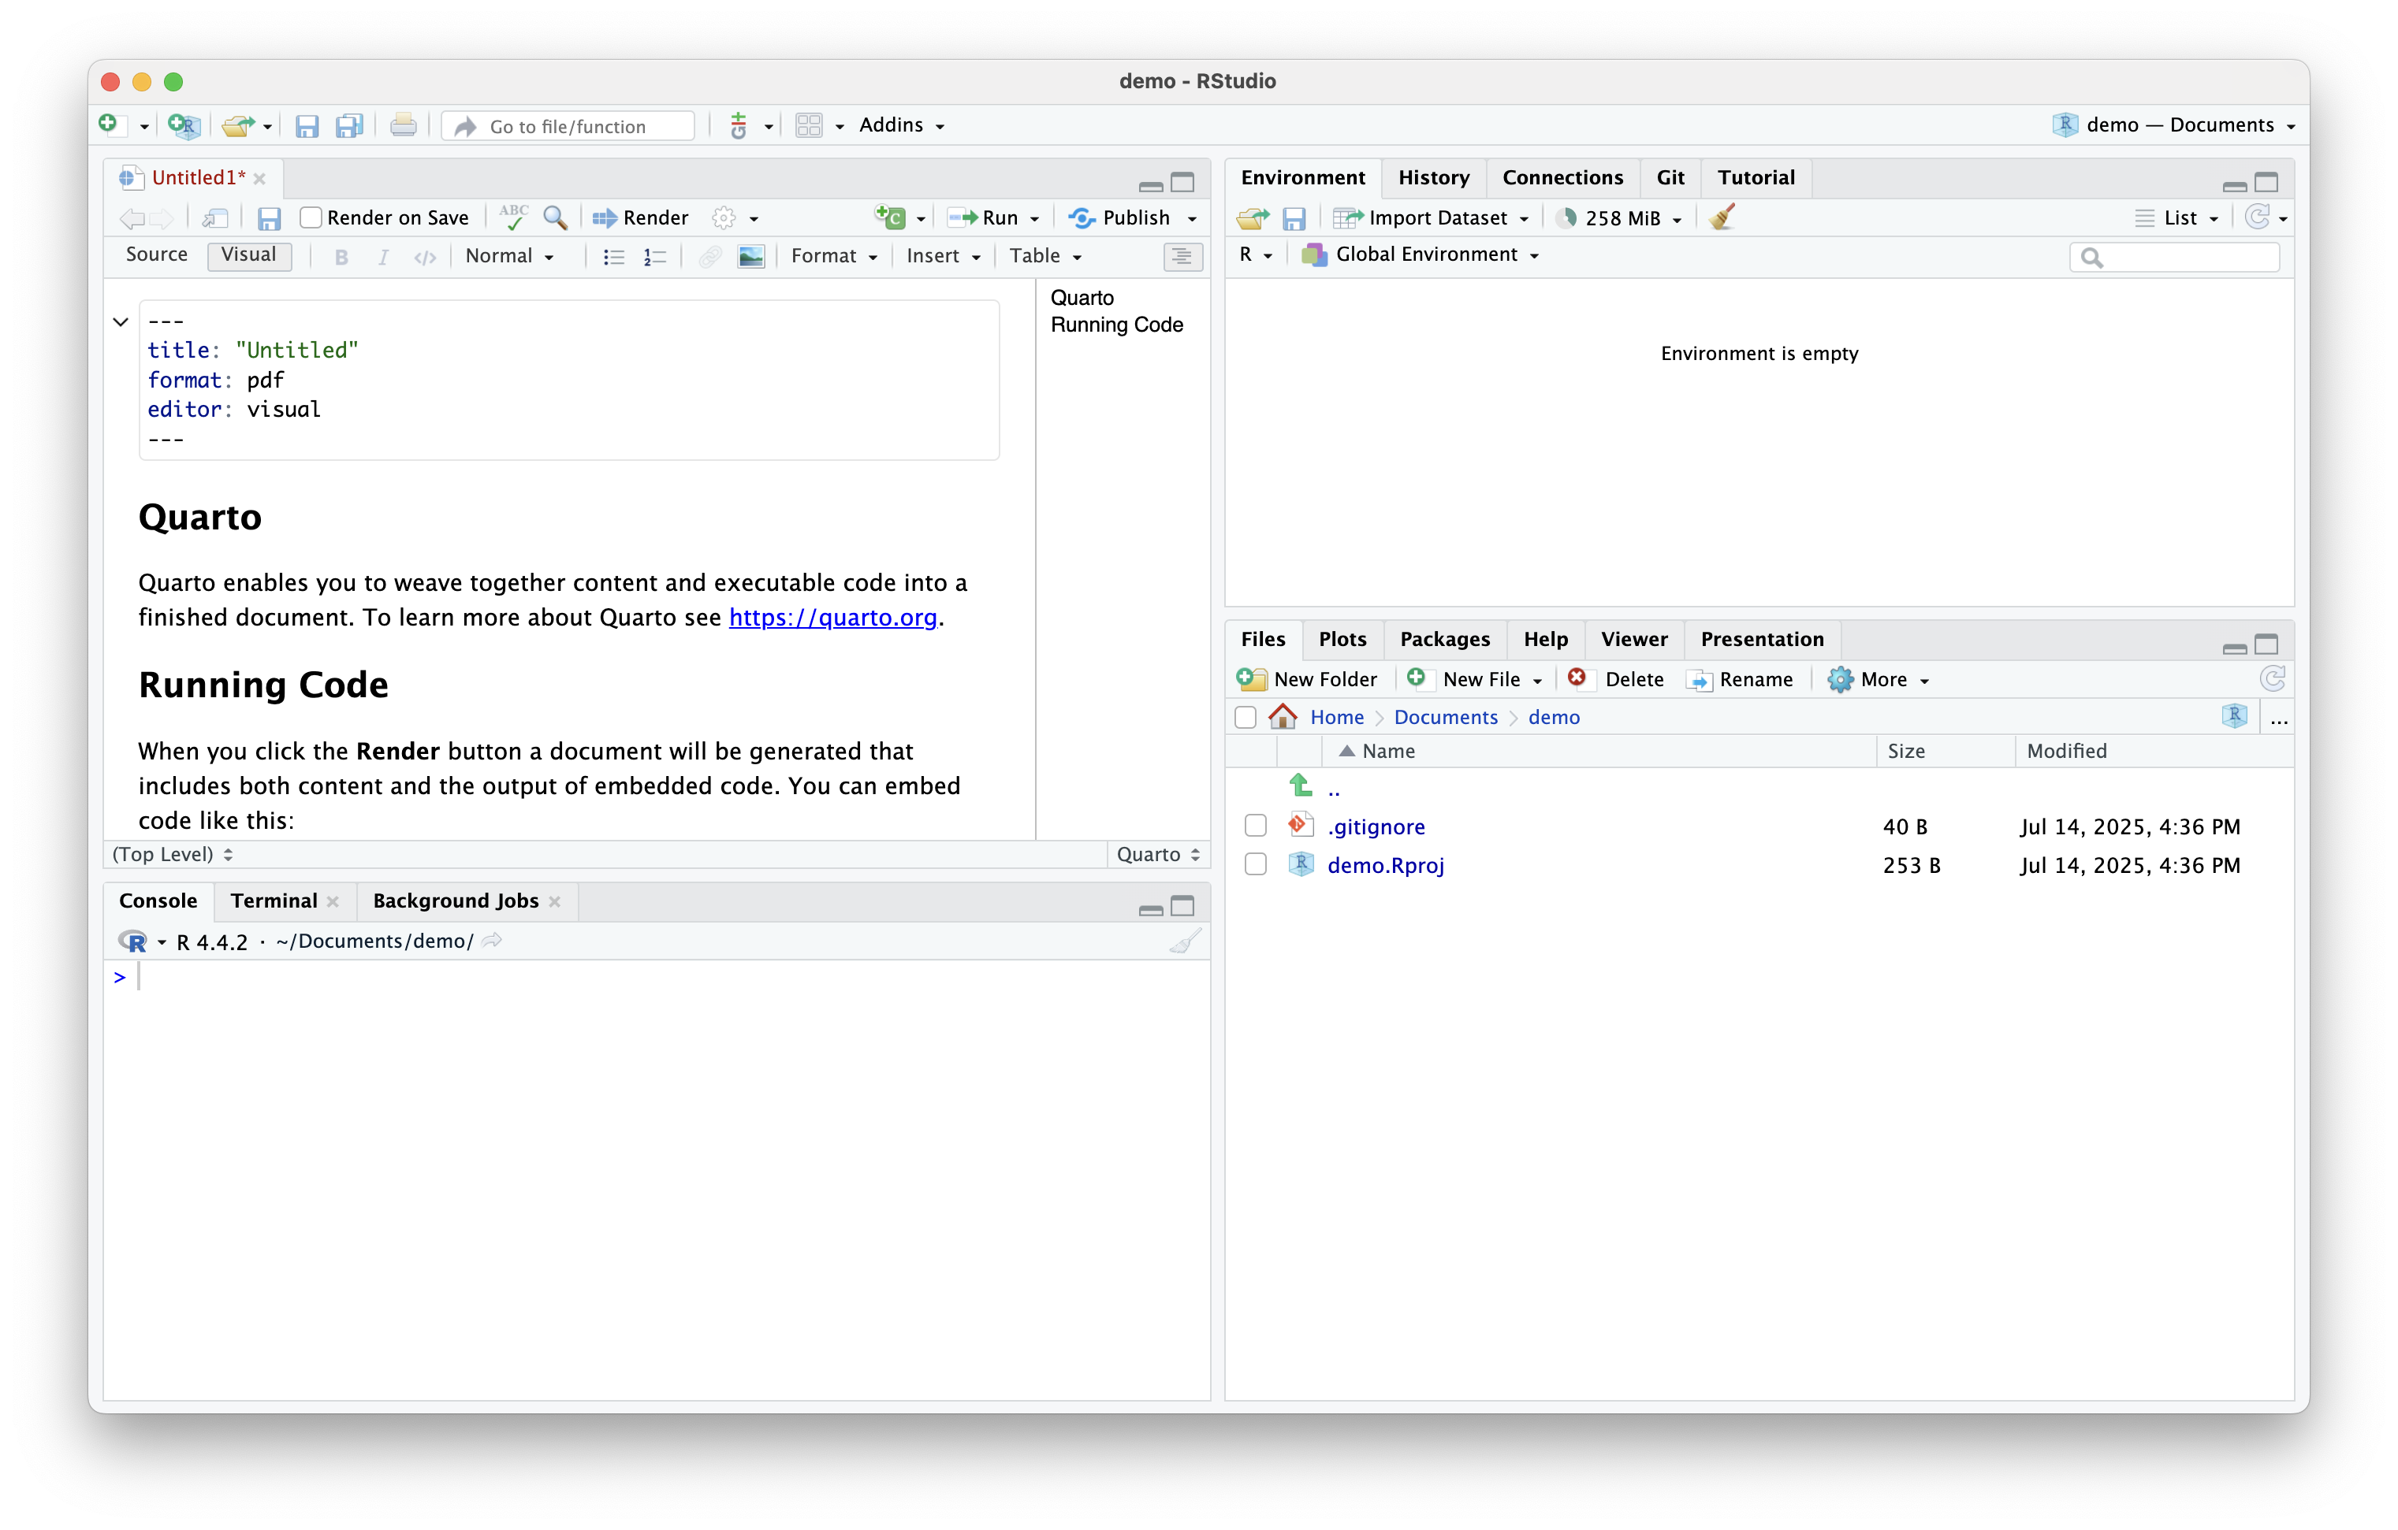Screen dimensions: 2398x1530
Task: Enable the Render on Save checkbox
Action: 311,217
